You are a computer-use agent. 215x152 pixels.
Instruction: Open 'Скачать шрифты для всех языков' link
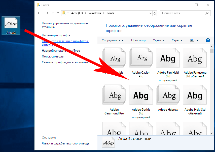coord(65,62)
